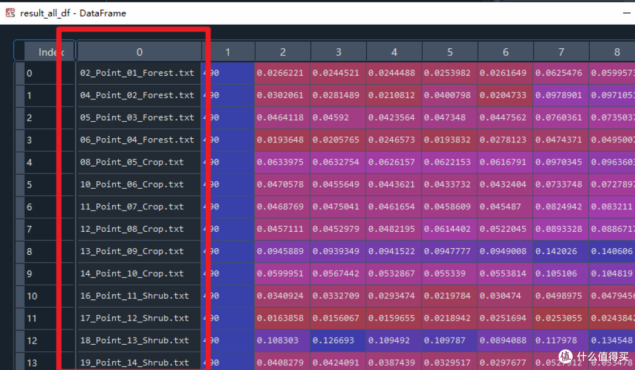Select cell 10_Point_06_Crop.txt
This screenshot has height=370, width=635.
click(139, 185)
